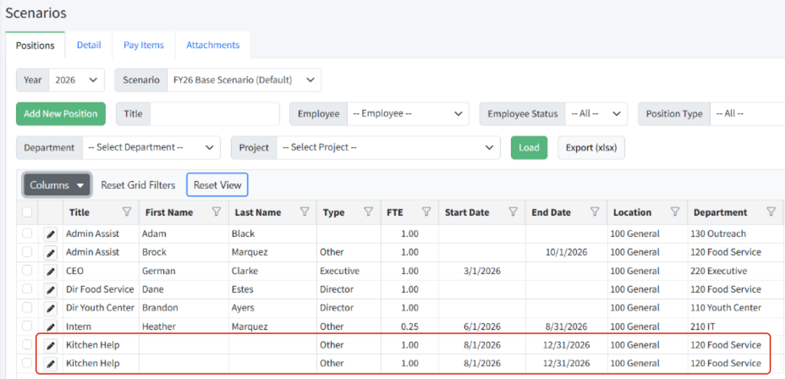Screen dimensions: 785x379
Task: Expand the Select Department dropdown
Action: (151, 147)
